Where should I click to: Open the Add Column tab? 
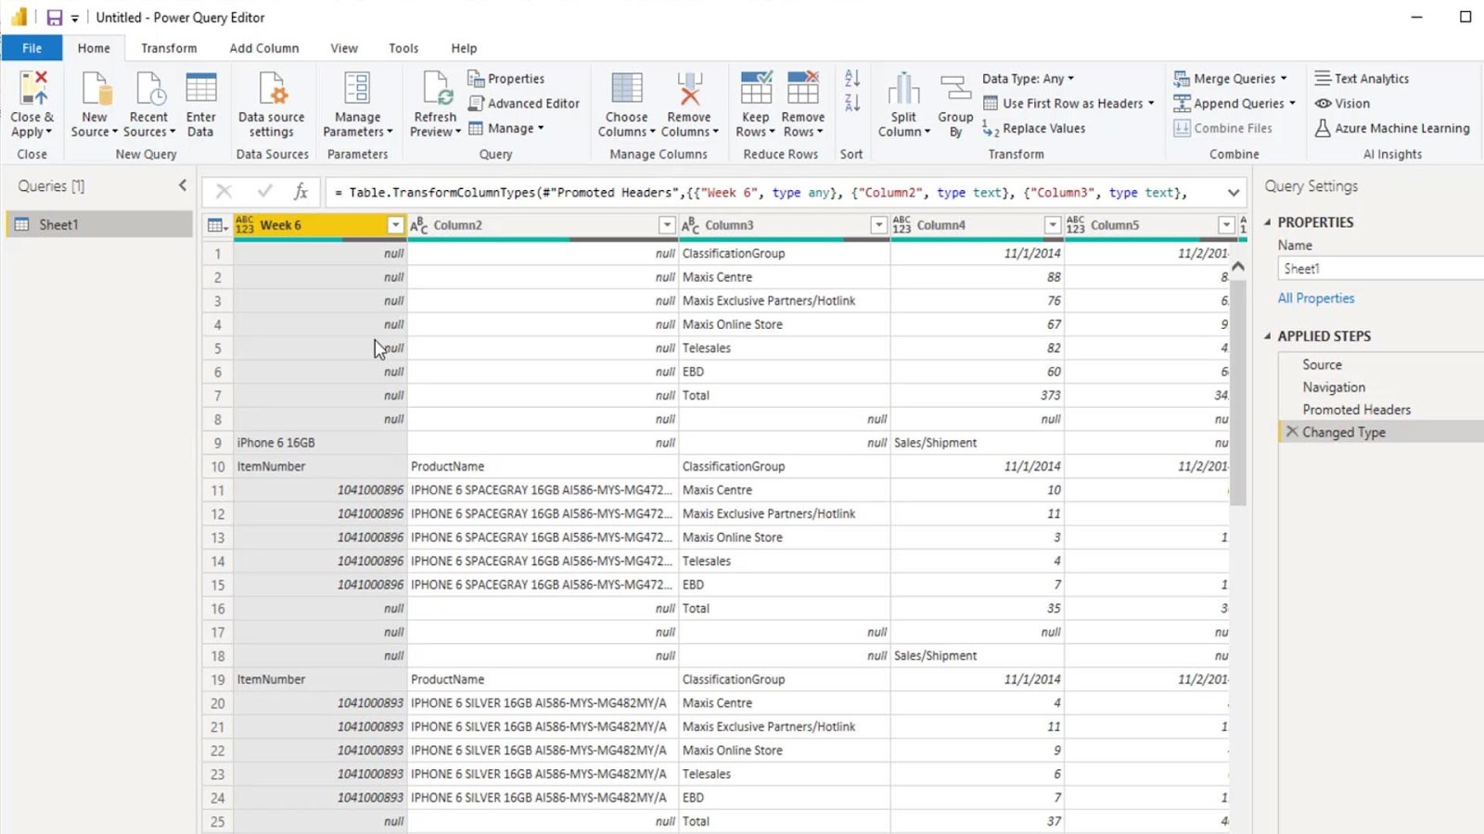[x=264, y=48]
